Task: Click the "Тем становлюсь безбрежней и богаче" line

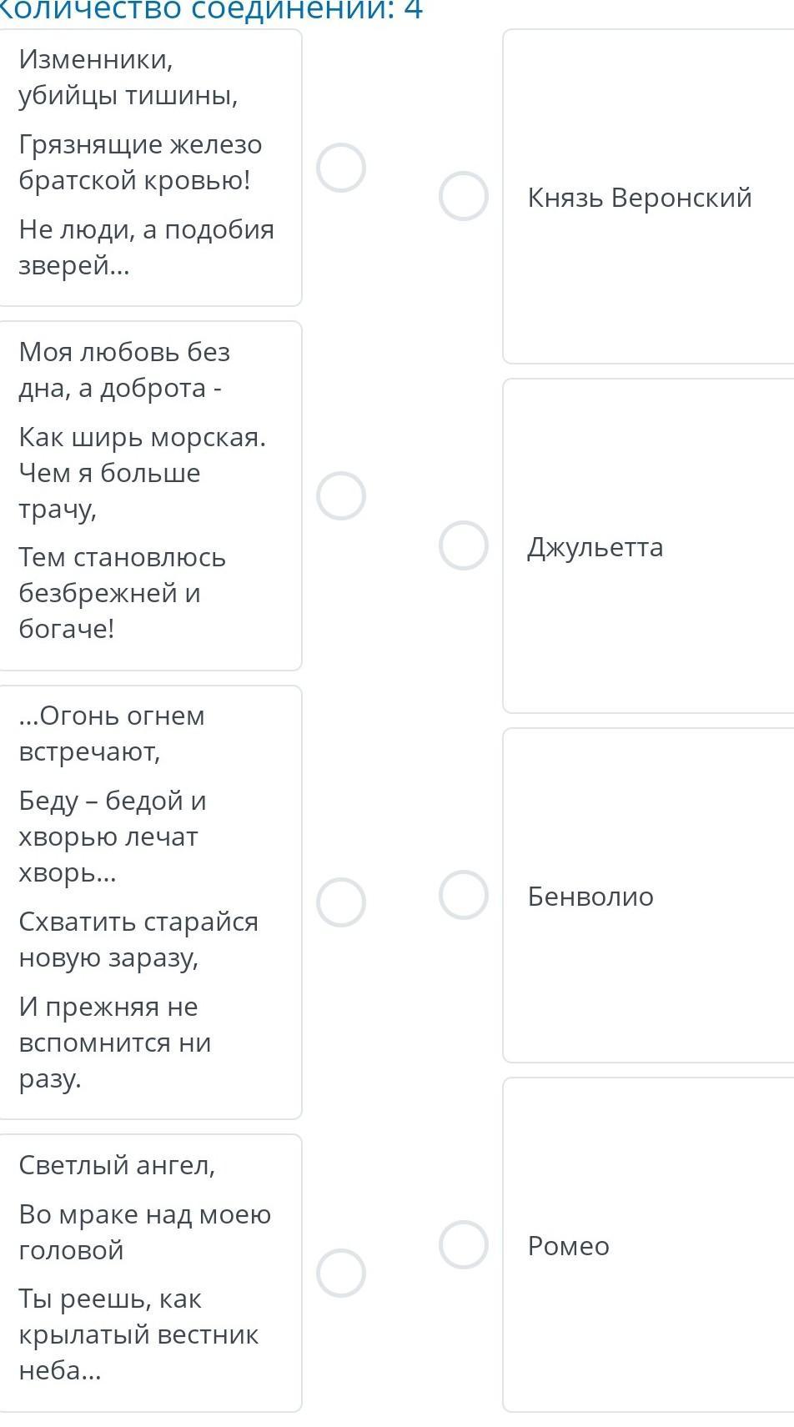Action: (x=122, y=593)
